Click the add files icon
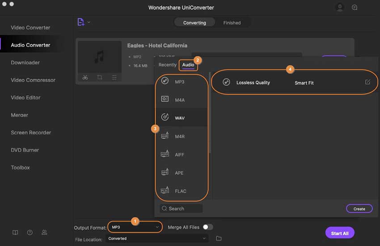Screen dimensions: 380x246 [80, 22]
